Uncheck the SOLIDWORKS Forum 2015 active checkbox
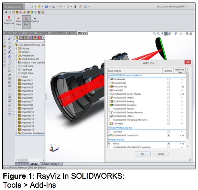This screenshot has height=190, width=198. coord(109,135)
